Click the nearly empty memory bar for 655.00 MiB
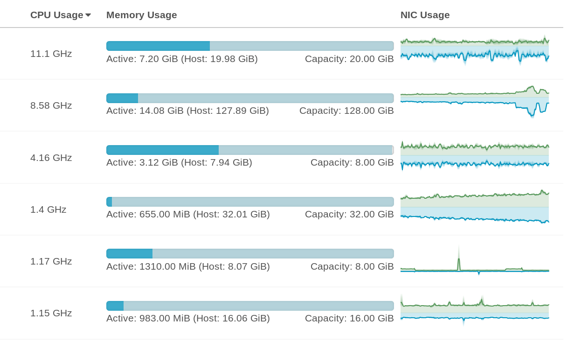 (250, 201)
